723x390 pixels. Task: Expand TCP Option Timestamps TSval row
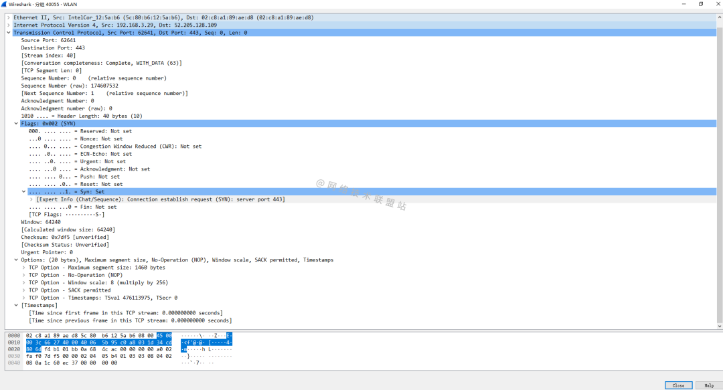(24, 298)
